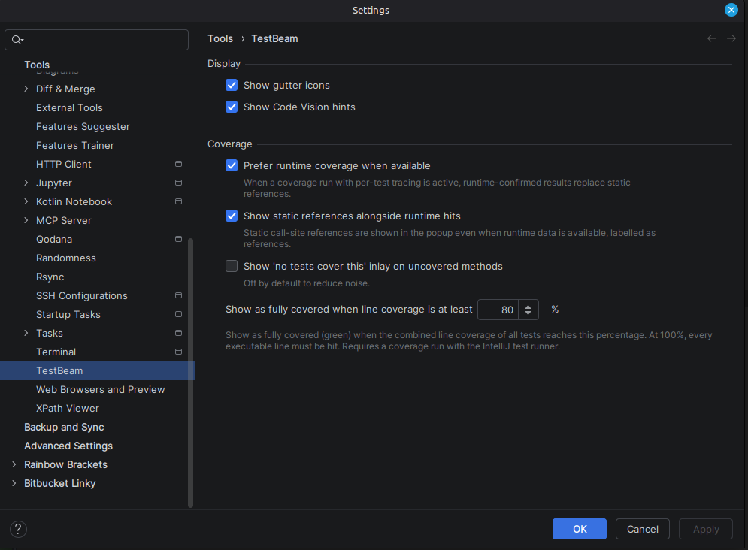Open External Tools settings
748x550 pixels.
click(x=69, y=107)
